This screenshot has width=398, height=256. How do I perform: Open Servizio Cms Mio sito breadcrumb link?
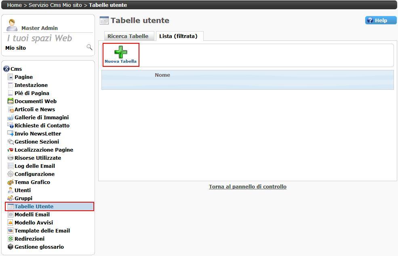point(55,5)
